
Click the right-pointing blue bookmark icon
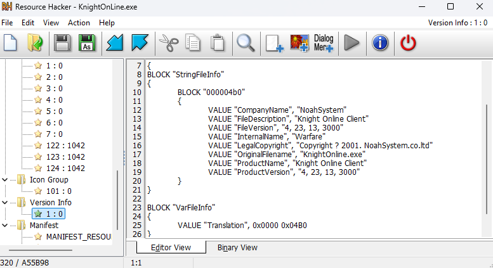pos(140,42)
